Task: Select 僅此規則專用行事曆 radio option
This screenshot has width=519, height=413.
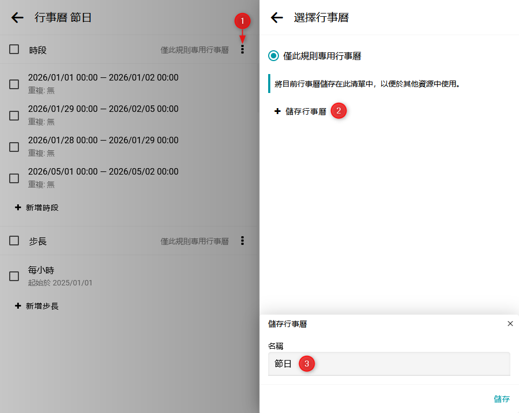Action: [x=274, y=56]
